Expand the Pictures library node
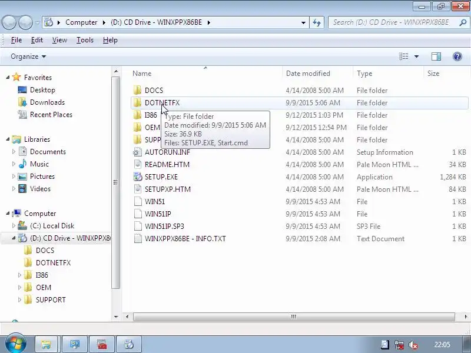 (14, 176)
